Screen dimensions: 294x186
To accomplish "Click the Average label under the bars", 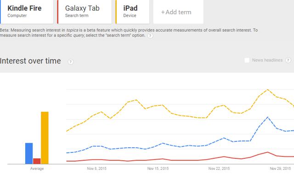I will 37,169.
